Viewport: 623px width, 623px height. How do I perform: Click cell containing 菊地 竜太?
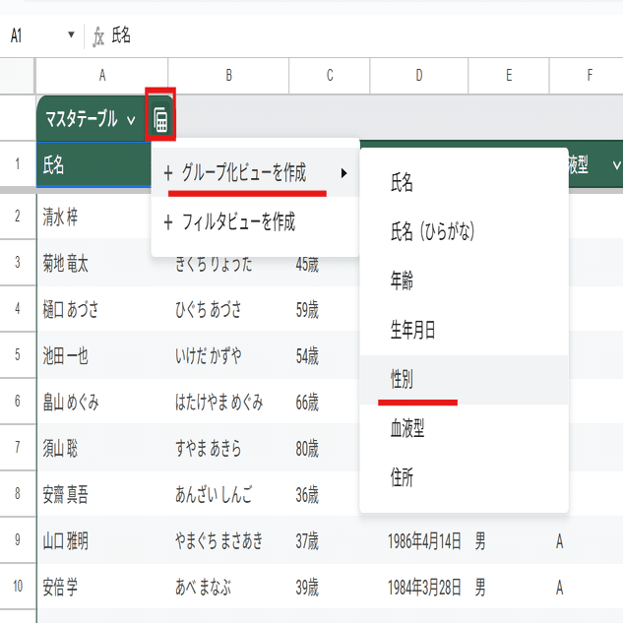click(102, 264)
